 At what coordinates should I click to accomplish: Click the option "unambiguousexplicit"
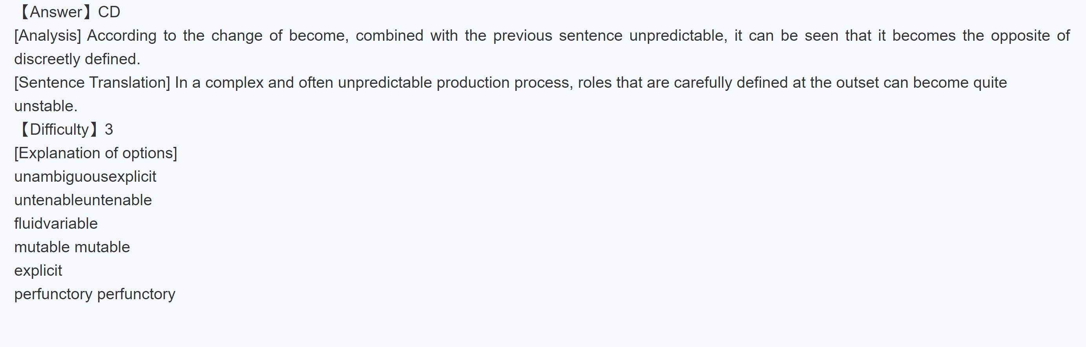pos(85,177)
